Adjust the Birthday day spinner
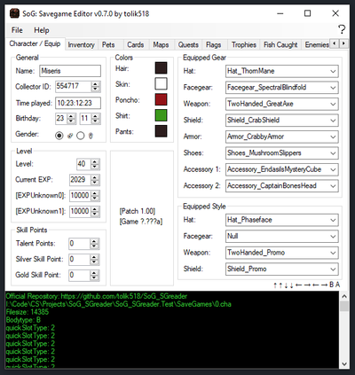This screenshot has width=355, height=375. (71, 119)
